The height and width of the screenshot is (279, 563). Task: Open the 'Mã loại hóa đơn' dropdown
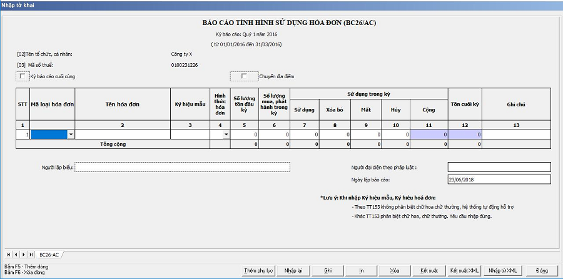(71, 134)
